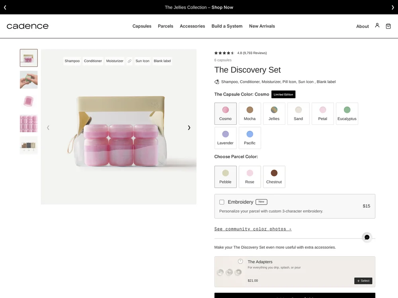The height and width of the screenshot is (298, 398).
Task: View the size comparison thumbnail
Action: click(x=29, y=145)
